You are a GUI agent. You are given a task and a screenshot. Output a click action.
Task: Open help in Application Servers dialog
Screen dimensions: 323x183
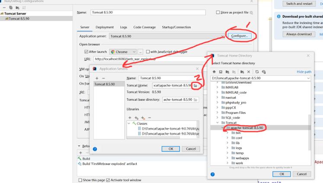point(95,149)
